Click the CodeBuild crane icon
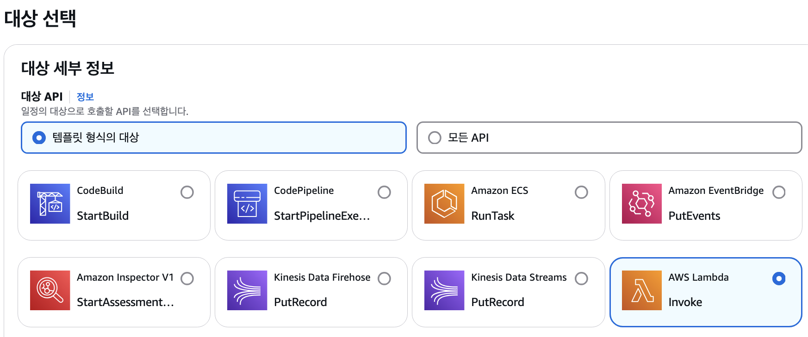This screenshot has height=337, width=808. (x=50, y=204)
